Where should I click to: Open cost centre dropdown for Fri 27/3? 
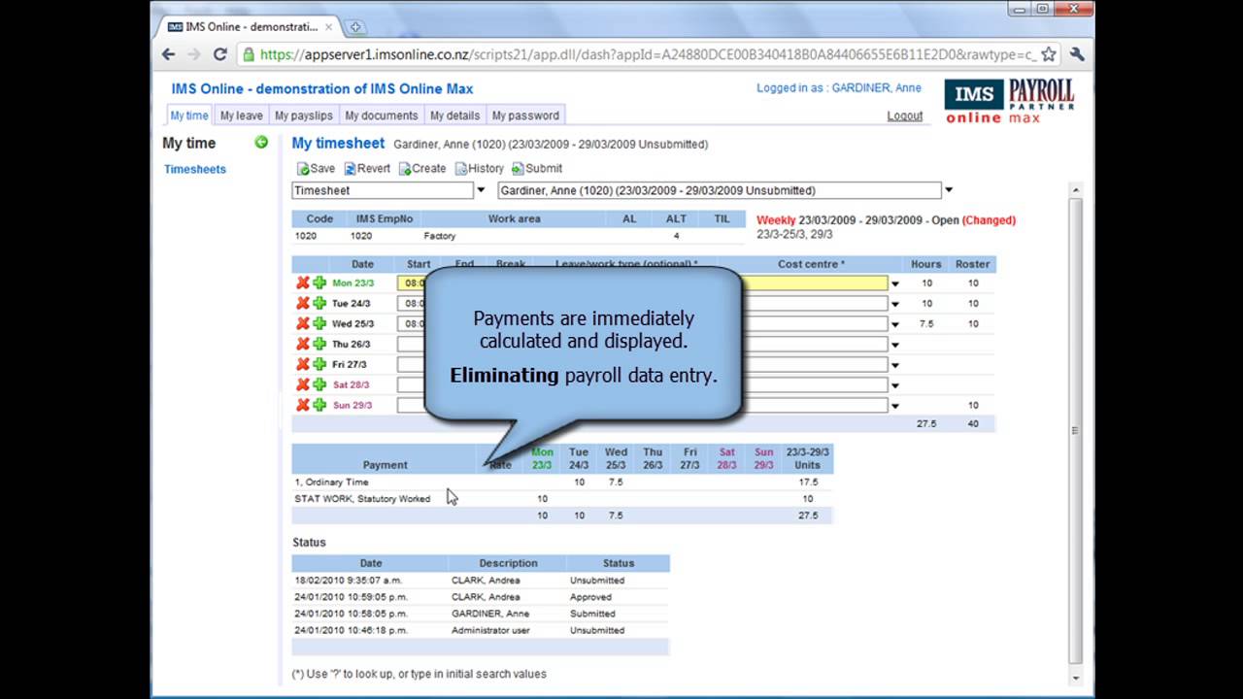(x=895, y=365)
